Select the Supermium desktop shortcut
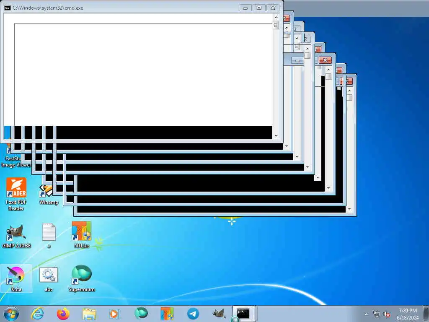Screen dimensions: 429x322 [82, 278]
